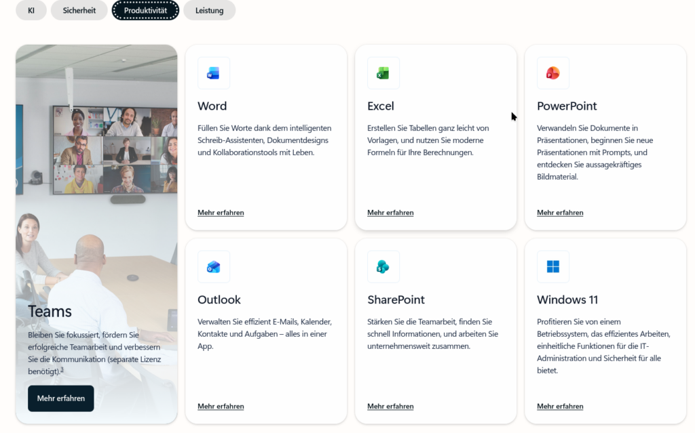Click Mehr erfahren link under SharePoint
Screen dimensions: 695x433
click(x=390, y=407)
